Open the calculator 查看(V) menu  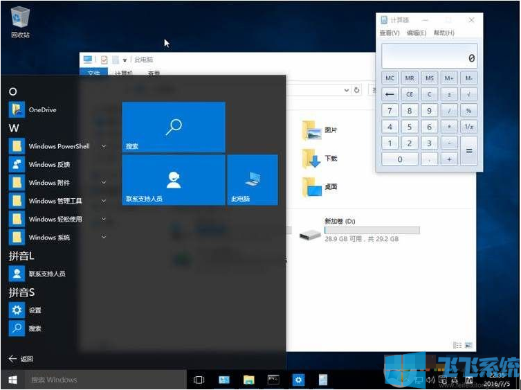coord(390,33)
